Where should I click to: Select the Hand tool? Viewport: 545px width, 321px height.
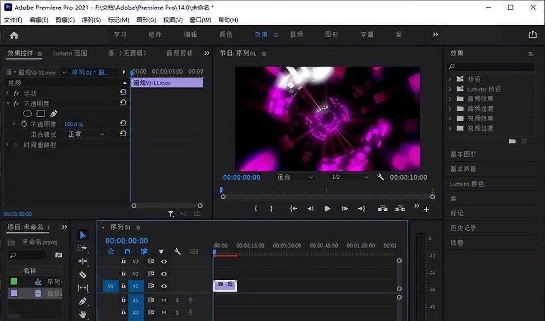[83, 314]
